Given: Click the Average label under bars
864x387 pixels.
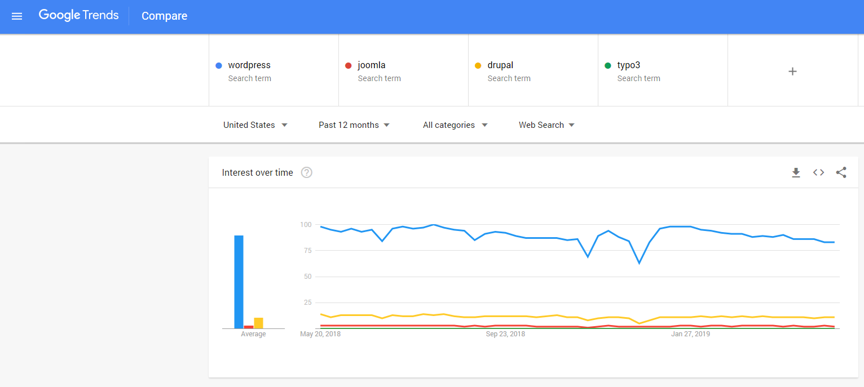Looking at the screenshot, I should [x=253, y=334].
